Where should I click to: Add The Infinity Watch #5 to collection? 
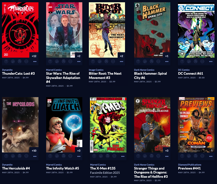(57, 156)
